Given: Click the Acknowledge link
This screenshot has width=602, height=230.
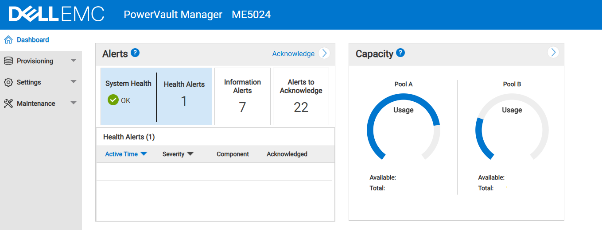Looking at the screenshot, I should click(x=293, y=54).
